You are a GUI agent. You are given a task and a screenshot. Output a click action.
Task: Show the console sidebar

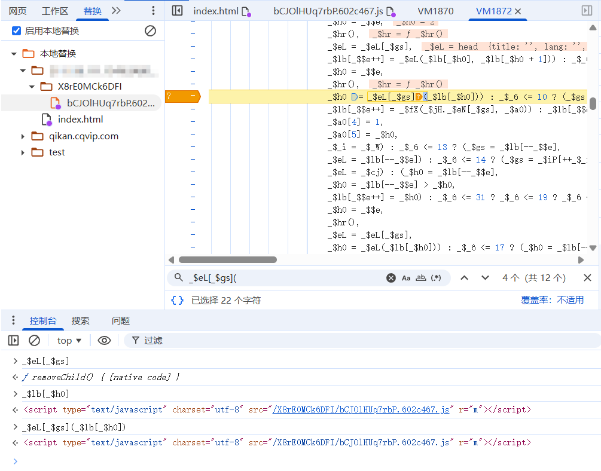tap(13, 341)
